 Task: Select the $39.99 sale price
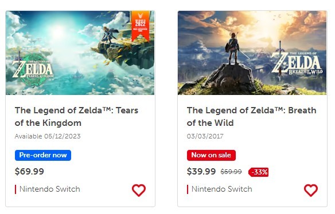[x=201, y=171]
